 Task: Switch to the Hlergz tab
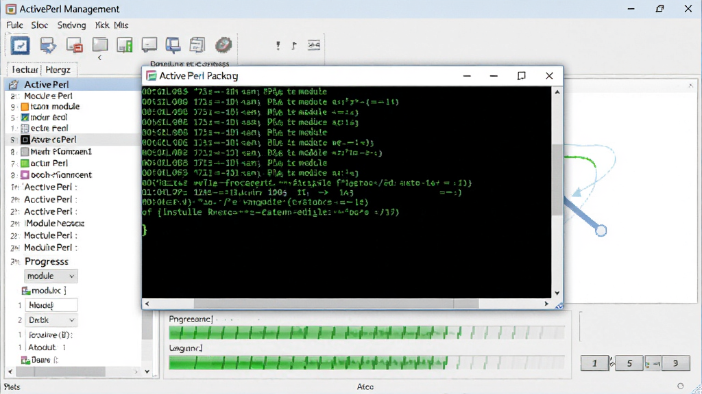pyautogui.click(x=58, y=70)
